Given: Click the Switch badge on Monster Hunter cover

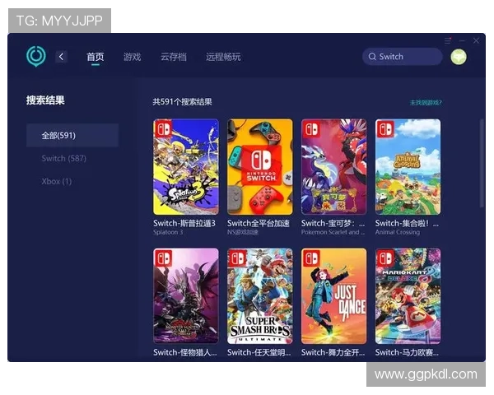Looking at the screenshot, I should tap(163, 258).
